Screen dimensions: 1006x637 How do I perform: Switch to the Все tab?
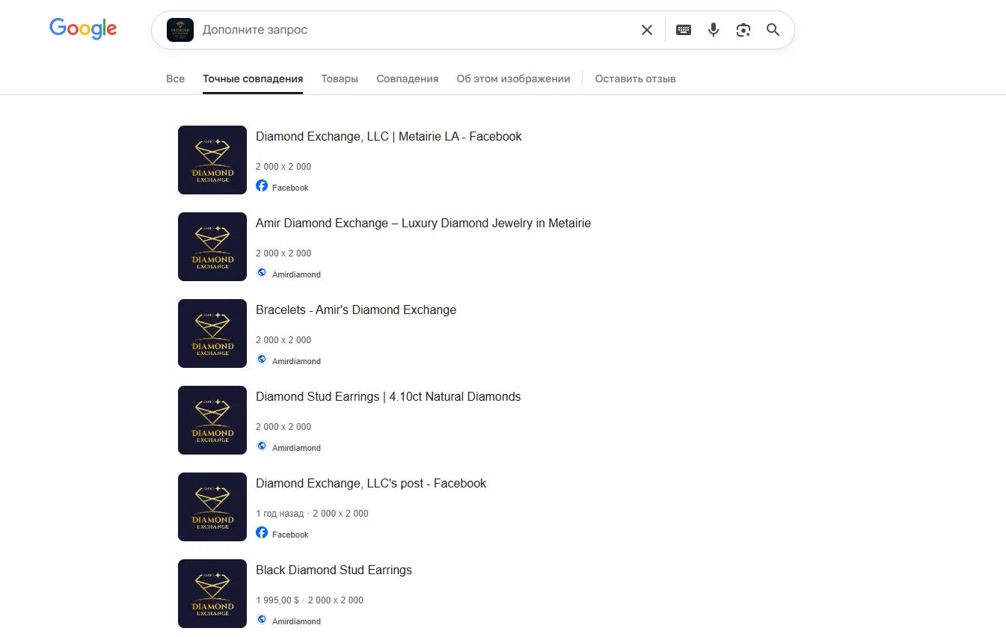pyautogui.click(x=175, y=79)
